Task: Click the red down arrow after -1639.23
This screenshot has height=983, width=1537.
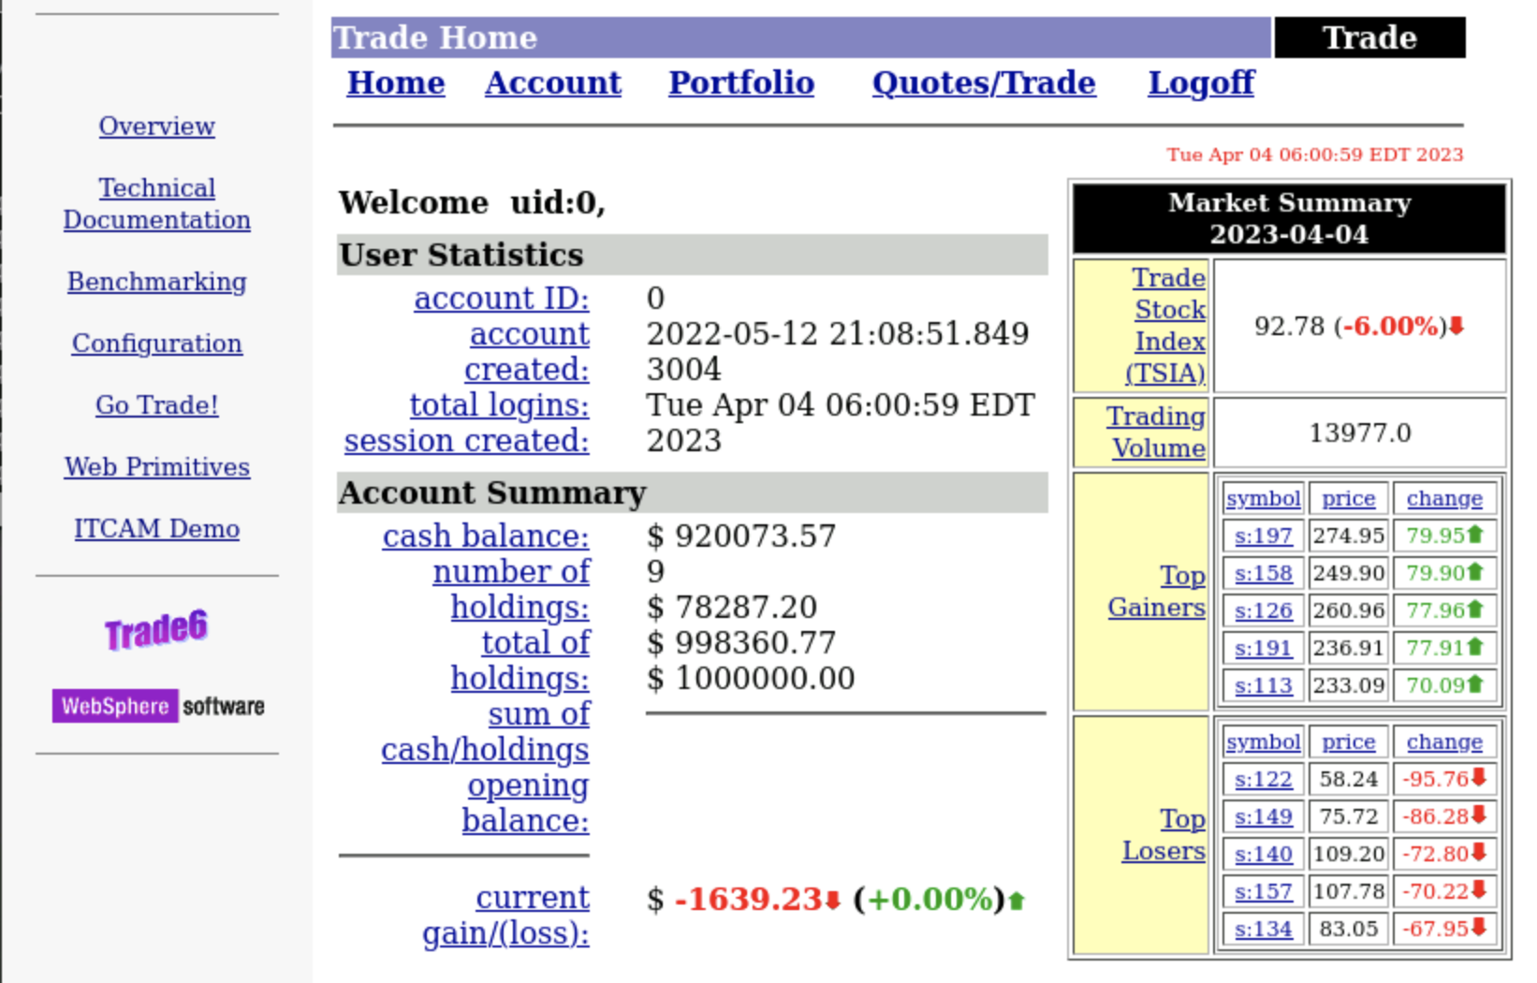Action: click(x=832, y=901)
